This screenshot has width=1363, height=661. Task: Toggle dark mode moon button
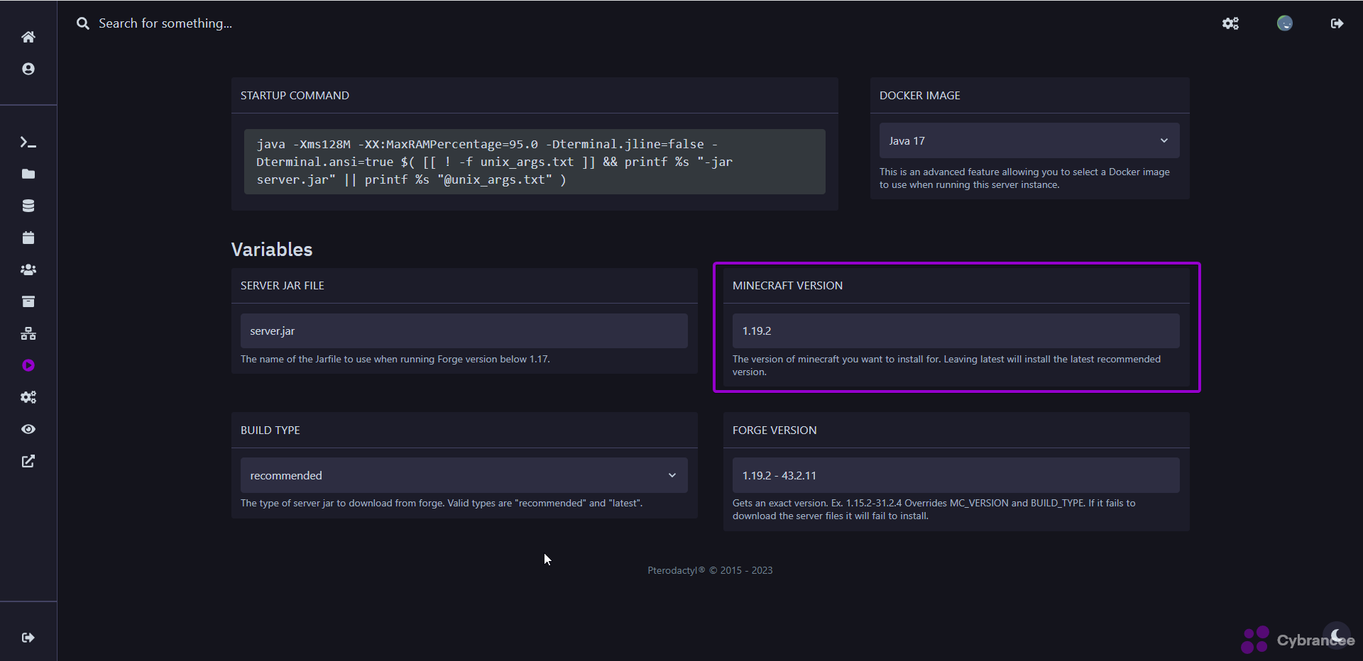(1336, 635)
